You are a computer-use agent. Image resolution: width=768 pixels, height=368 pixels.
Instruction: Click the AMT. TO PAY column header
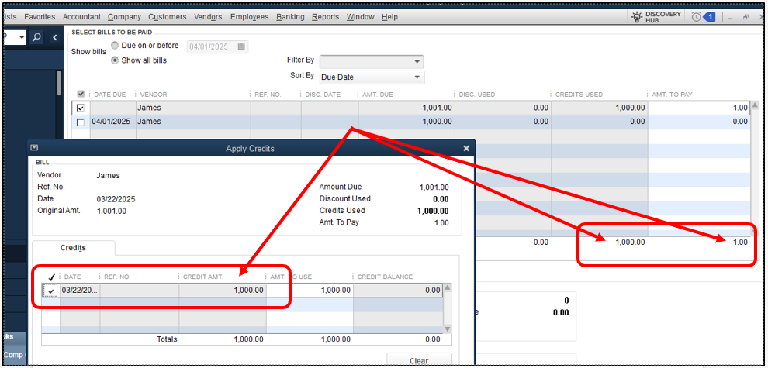click(x=672, y=95)
